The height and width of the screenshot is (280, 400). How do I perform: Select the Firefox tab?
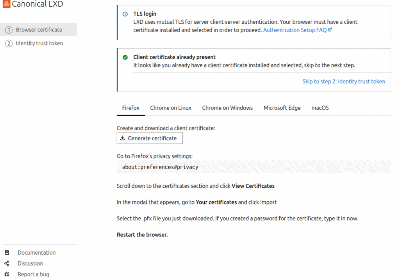(130, 108)
